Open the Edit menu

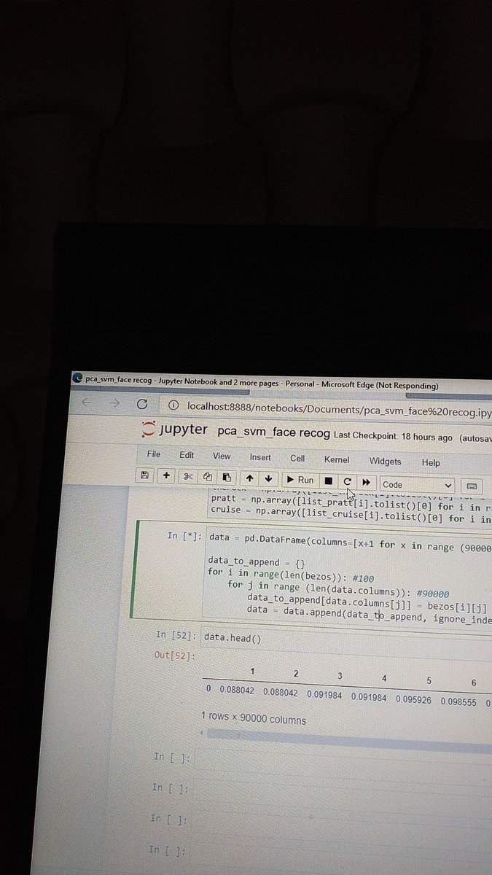click(x=187, y=455)
